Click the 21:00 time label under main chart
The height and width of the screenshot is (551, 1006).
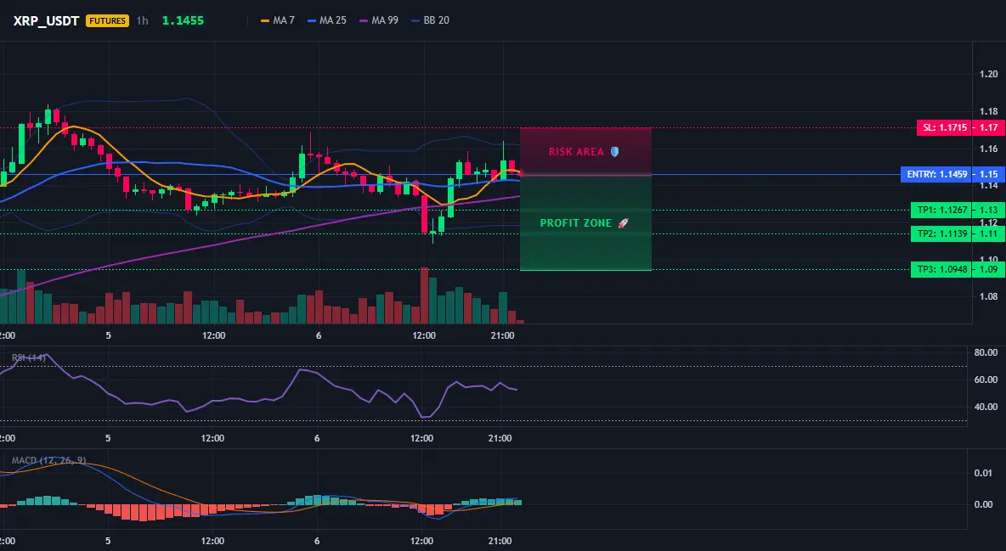tap(502, 335)
